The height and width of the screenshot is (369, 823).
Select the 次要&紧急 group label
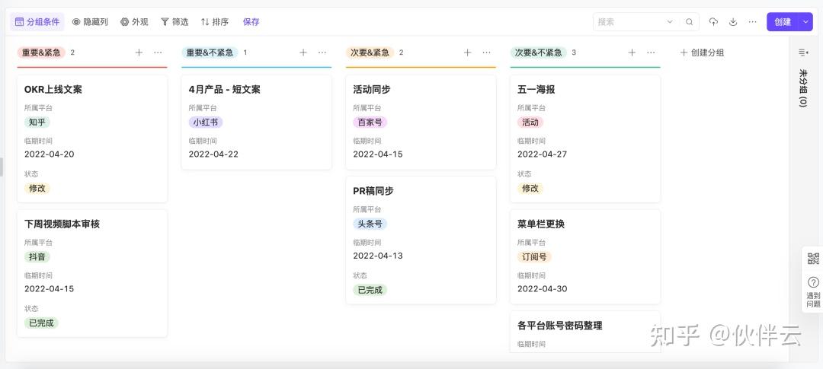[x=370, y=52]
